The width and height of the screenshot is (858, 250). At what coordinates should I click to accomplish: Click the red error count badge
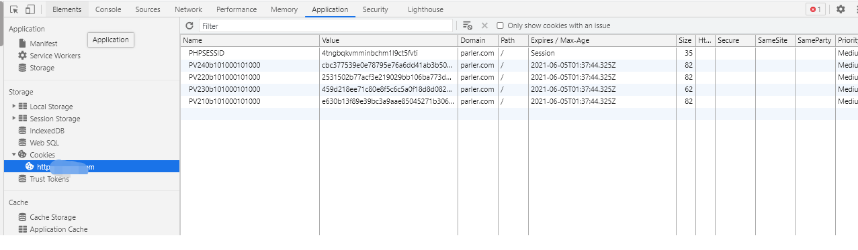816,9
